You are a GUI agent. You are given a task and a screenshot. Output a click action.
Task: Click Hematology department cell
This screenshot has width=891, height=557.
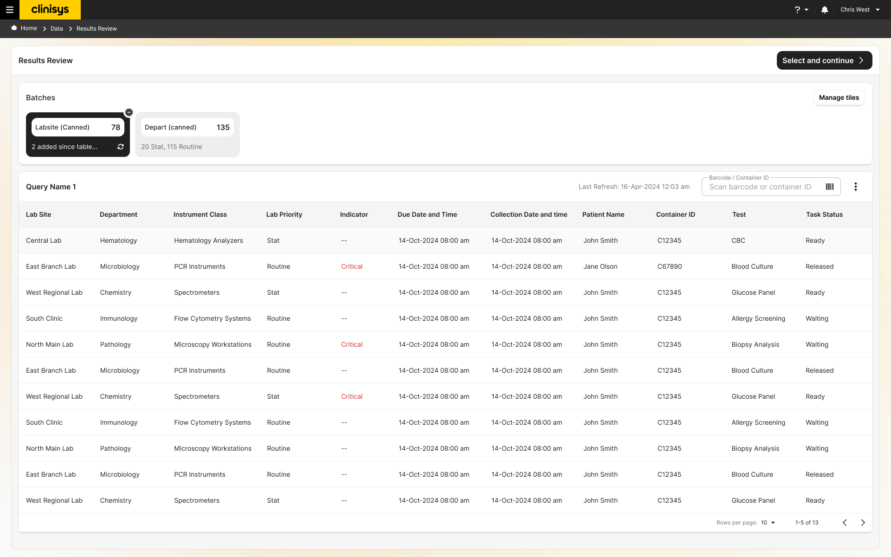(118, 240)
